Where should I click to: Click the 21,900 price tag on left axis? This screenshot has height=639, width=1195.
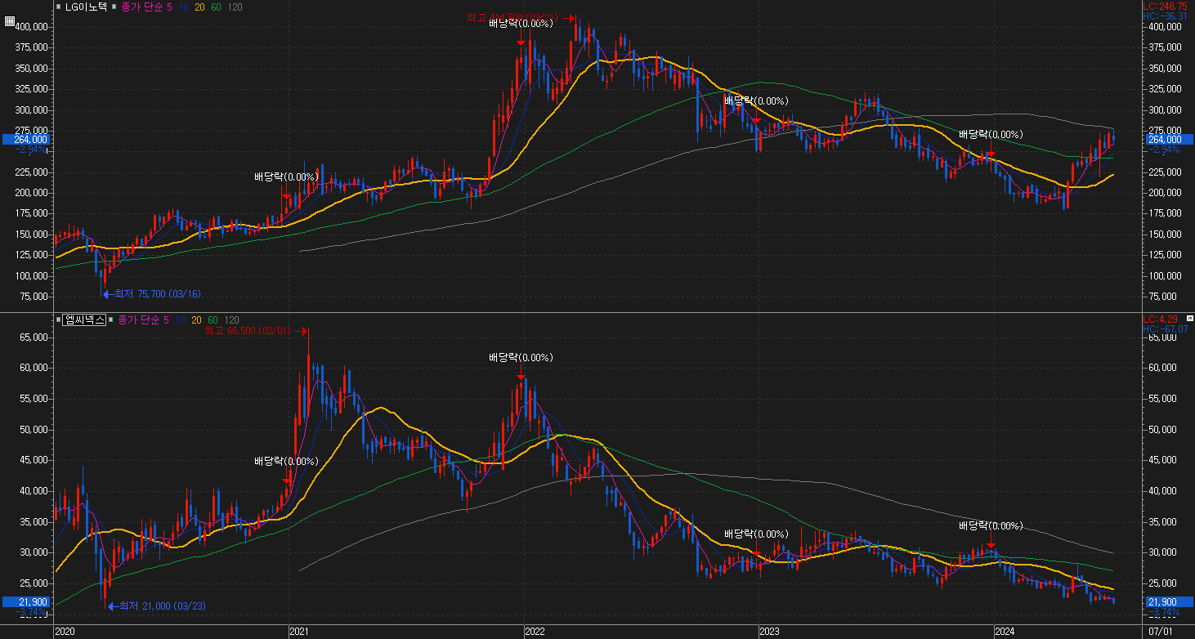tap(26, 601)
